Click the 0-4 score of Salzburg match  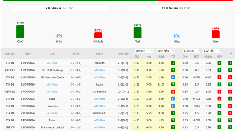pyautogui.click(x=72, y=70)
